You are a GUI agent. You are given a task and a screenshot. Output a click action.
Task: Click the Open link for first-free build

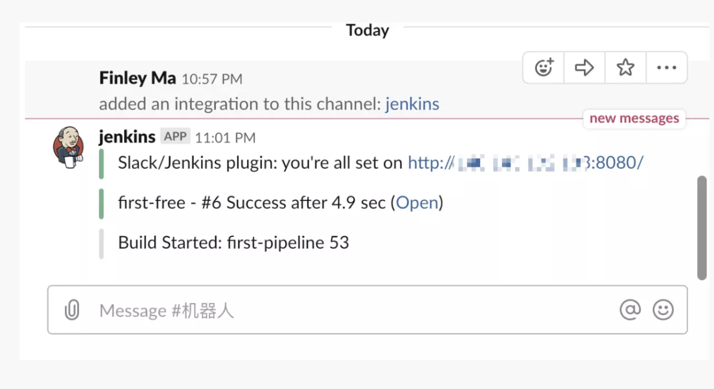tap(417, 203)
